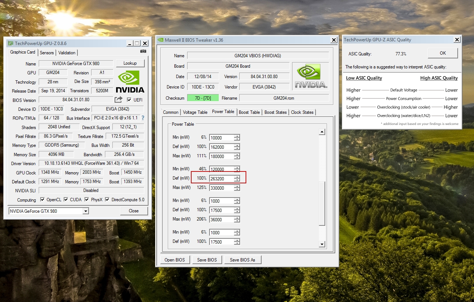Open the Common tab in BIOS Tweaker
The width and height of the screenshot is (474, 302).
(x=171, y=112)
